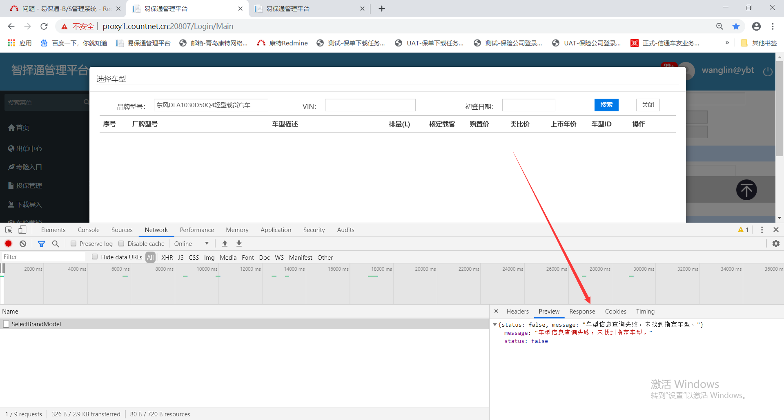This screenshot has width=784, height=420.
Task: Switch to the Console tab
Action: point(89,230)
